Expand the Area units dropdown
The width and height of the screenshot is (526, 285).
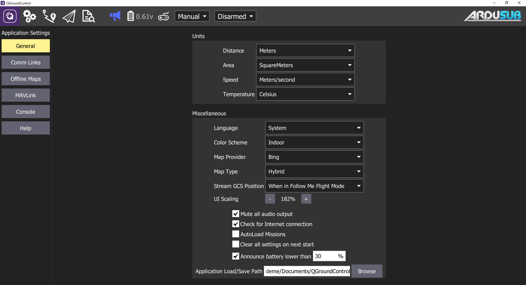[305, 65]
